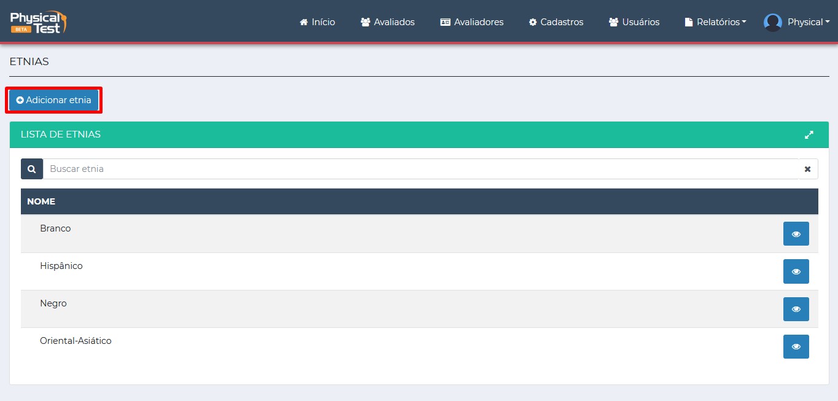The width and height of the screenshot is (838, 401).
Task: Go to Início home page
Action: click(x=317, y=22)
